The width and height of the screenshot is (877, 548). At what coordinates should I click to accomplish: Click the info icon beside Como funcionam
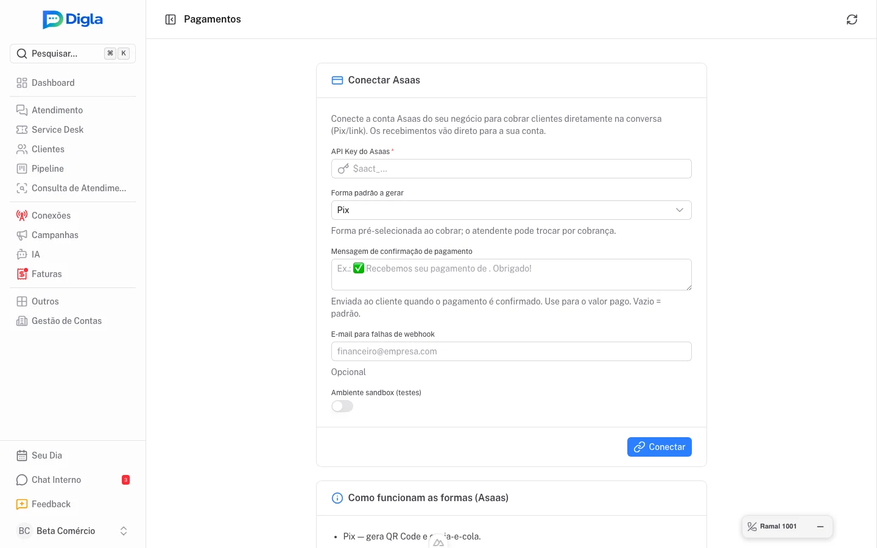(x=337, y=498)
